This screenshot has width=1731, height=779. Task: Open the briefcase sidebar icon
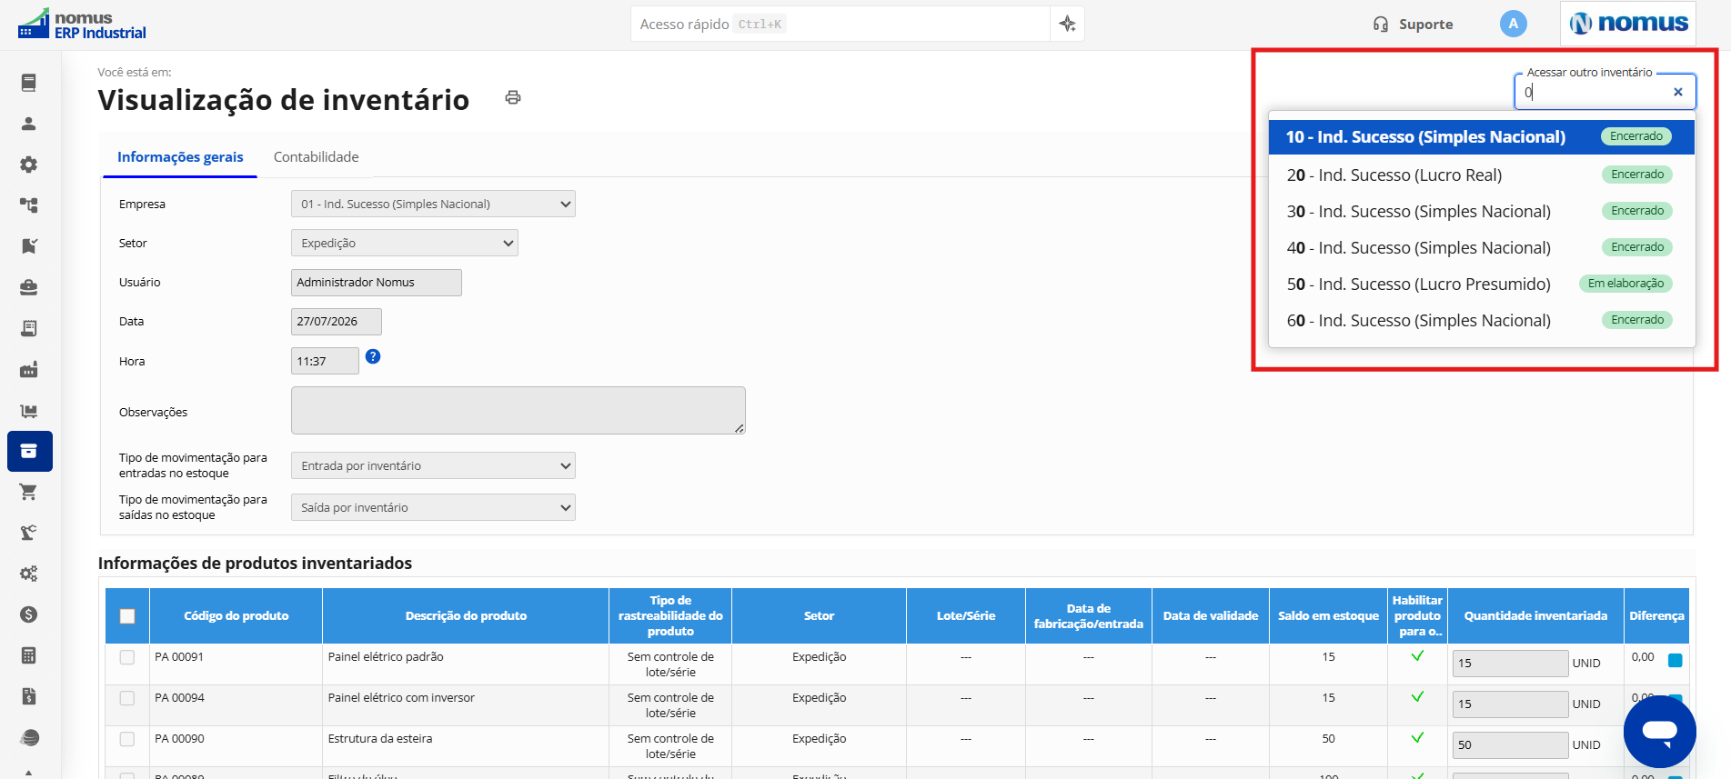29,287
